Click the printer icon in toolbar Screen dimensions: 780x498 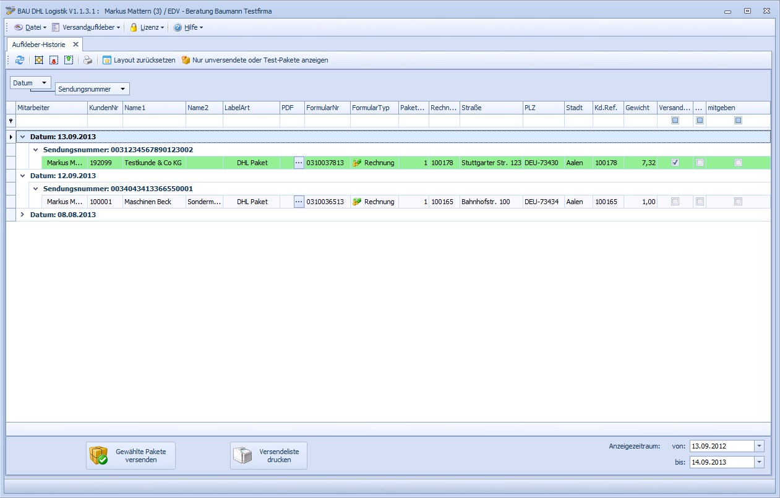88,60
